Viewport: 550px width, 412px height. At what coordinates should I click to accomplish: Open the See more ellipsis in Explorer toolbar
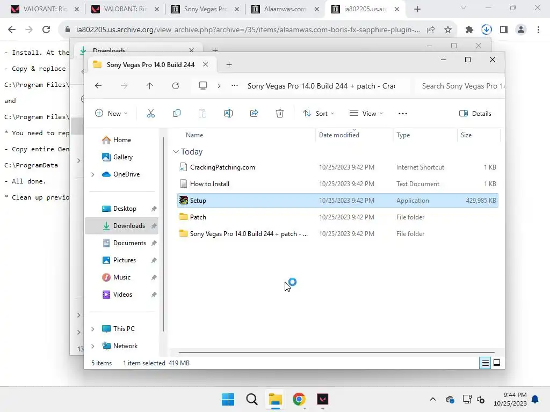coord(403,114)
